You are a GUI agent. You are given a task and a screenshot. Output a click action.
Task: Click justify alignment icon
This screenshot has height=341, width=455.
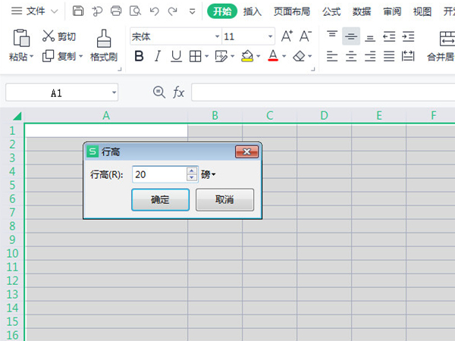(x=389, y=56)
